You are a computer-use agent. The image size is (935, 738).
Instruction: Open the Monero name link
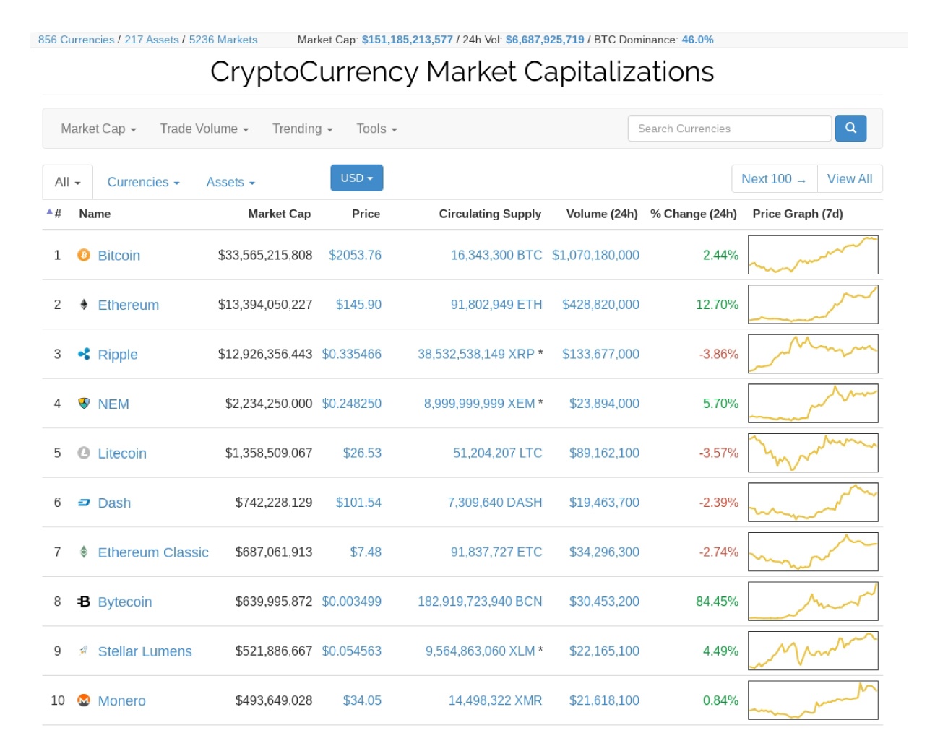pos(122,700)
